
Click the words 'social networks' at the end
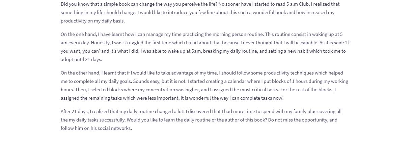click(x=115, y=128)
